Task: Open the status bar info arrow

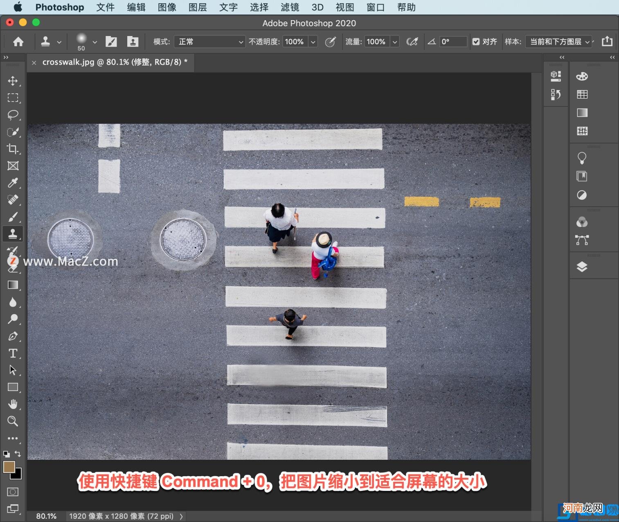Action: (181, 516)
